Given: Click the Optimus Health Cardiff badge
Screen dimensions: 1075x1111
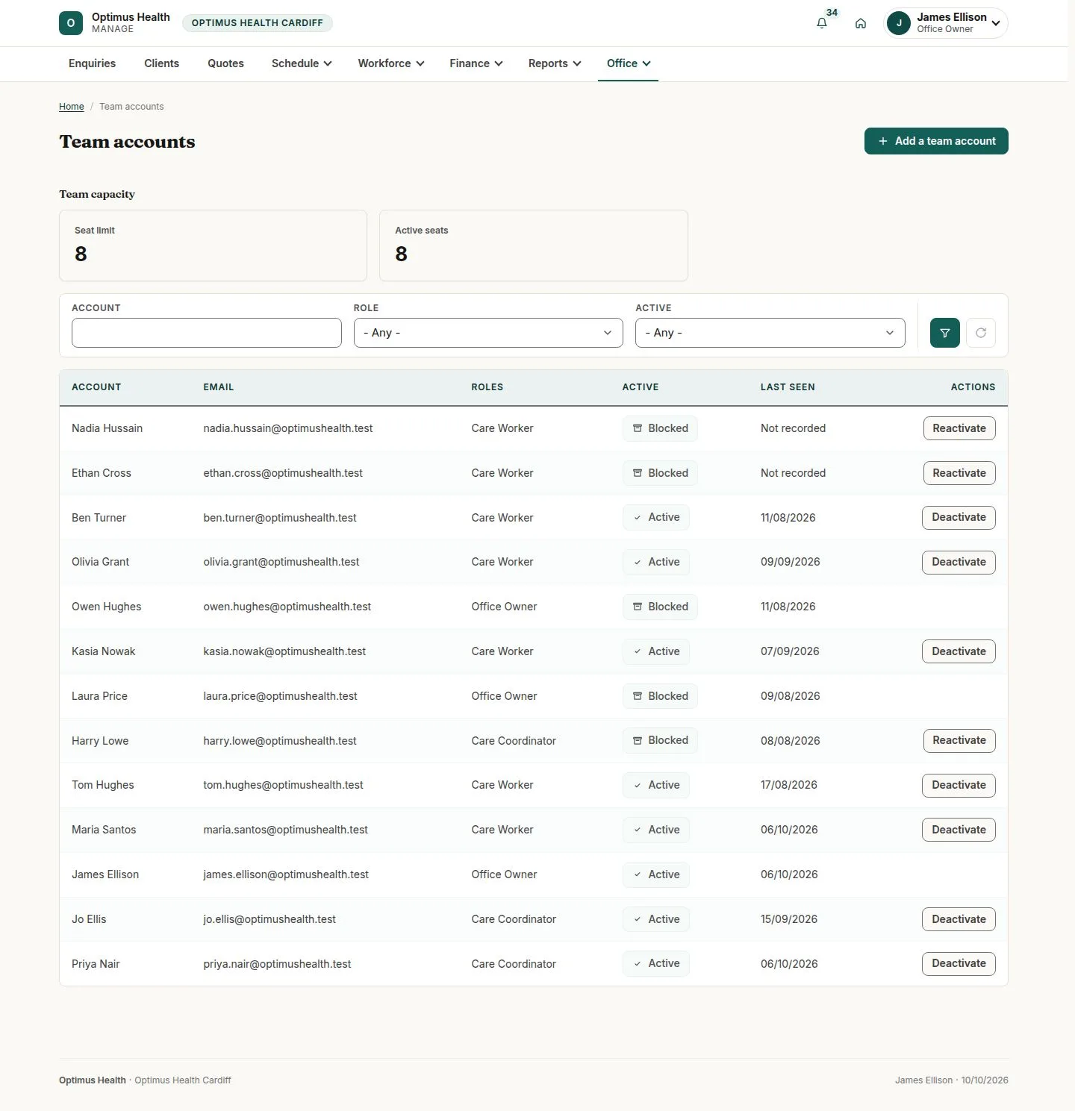Looking at the screenshot, I should 258,23.
